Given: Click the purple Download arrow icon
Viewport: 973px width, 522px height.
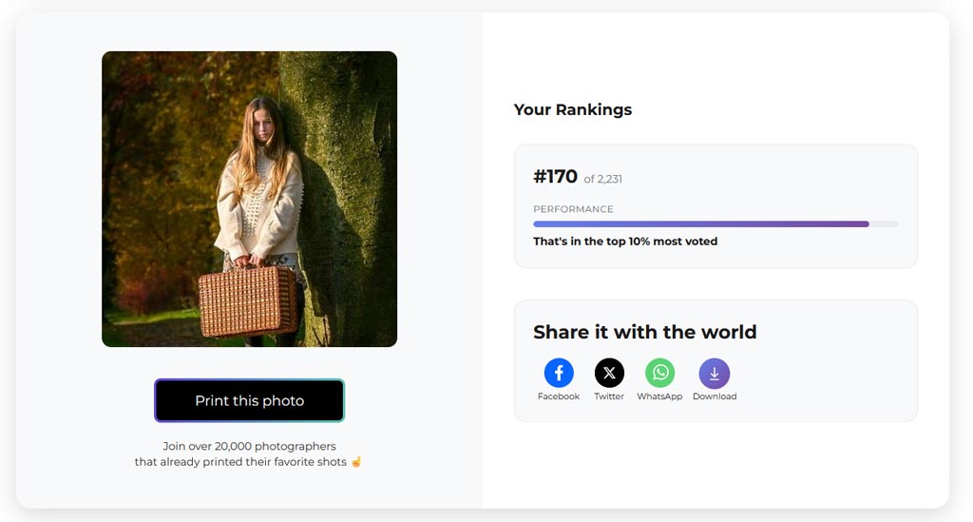Looking at the screenshot, I should click(715, 373).
